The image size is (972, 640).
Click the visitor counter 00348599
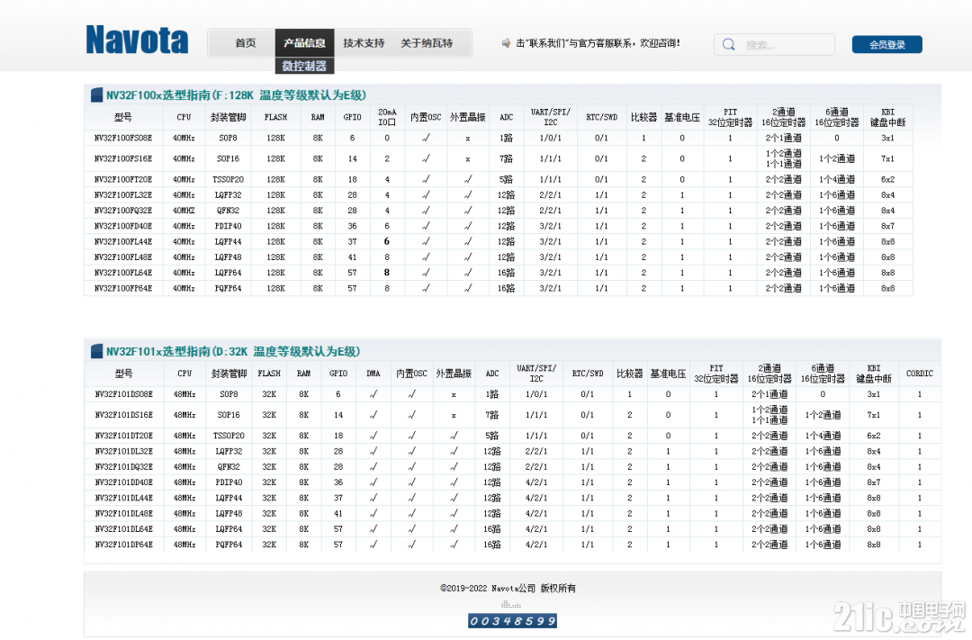point(512,621)
